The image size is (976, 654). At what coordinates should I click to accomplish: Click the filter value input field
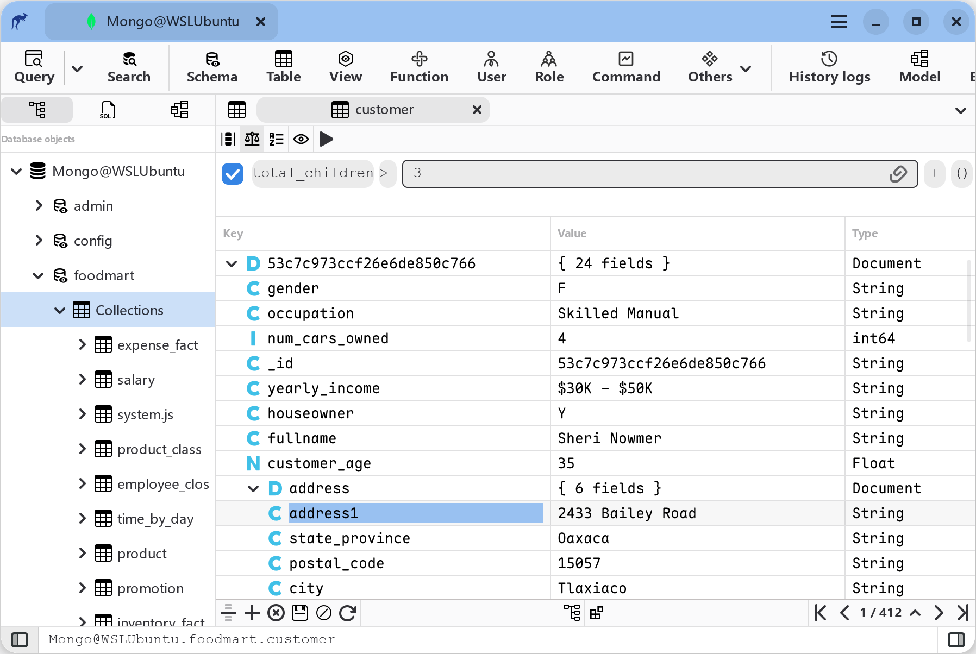point(647,174)
